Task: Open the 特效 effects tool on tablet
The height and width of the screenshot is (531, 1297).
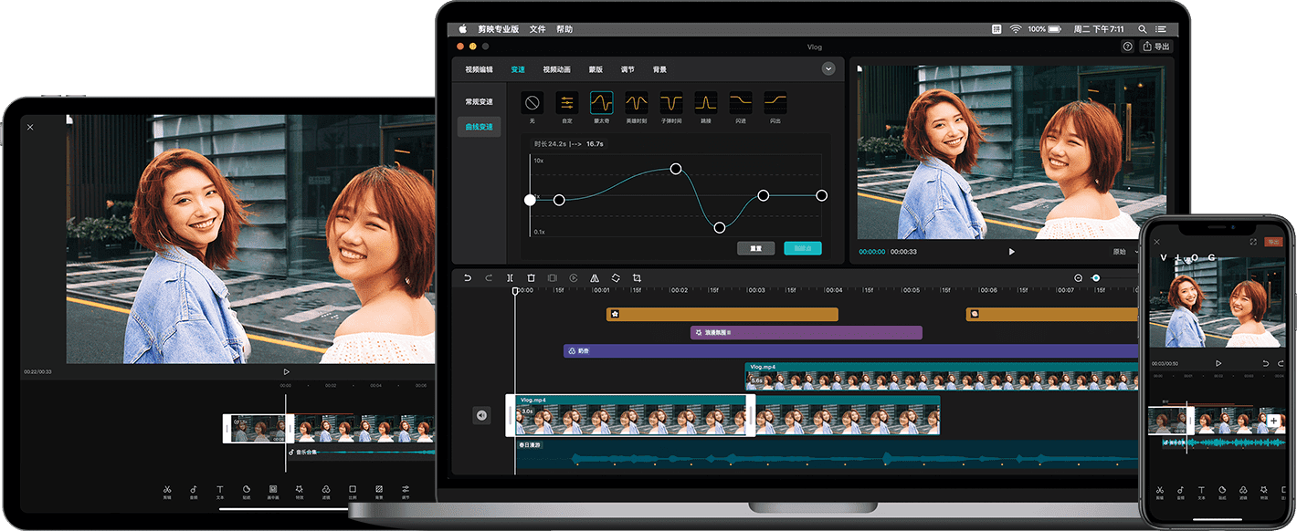Action: click(x=300, y=493)
